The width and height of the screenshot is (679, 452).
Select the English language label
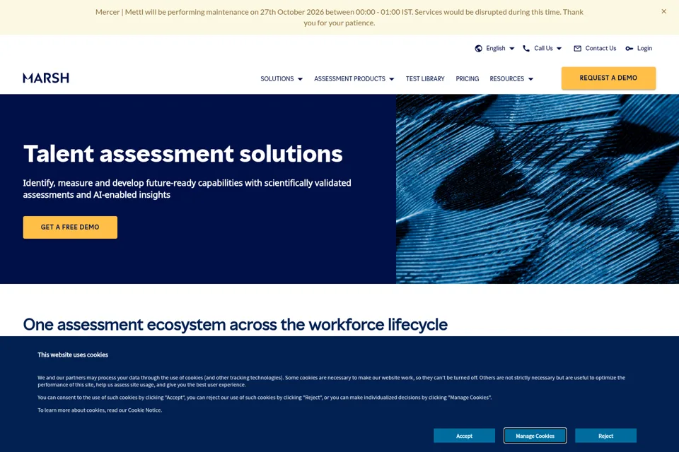click(x=495, y=49)
